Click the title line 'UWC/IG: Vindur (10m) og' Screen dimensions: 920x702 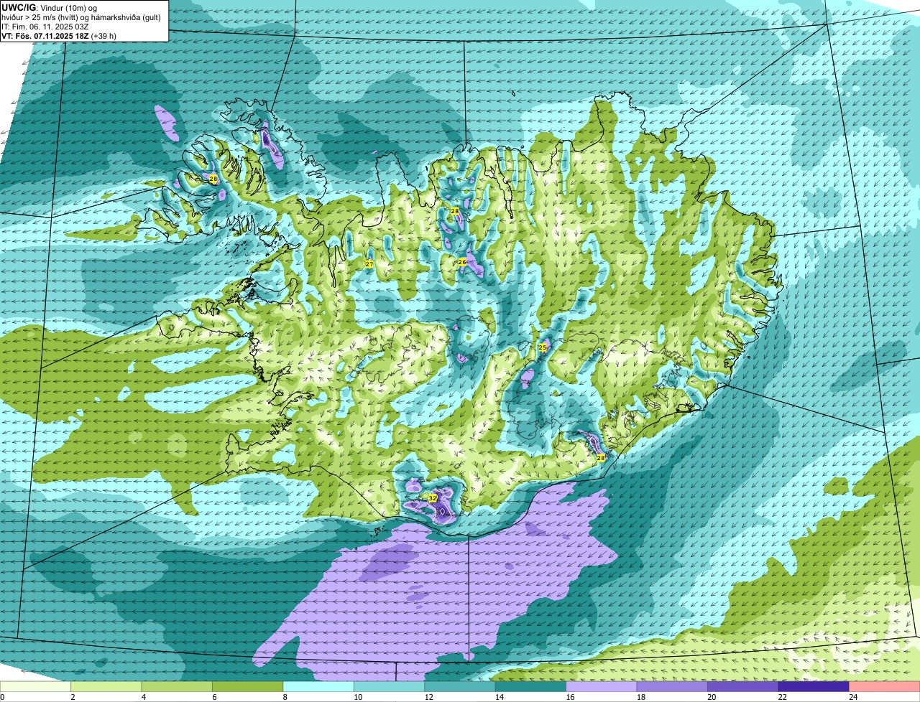pyautogui.click(x=50, y=8)
